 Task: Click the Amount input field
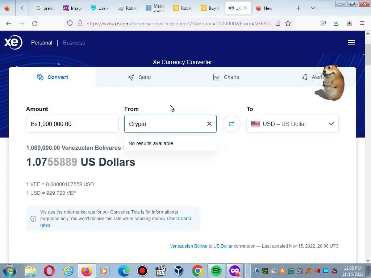click(x=72, y=124)
